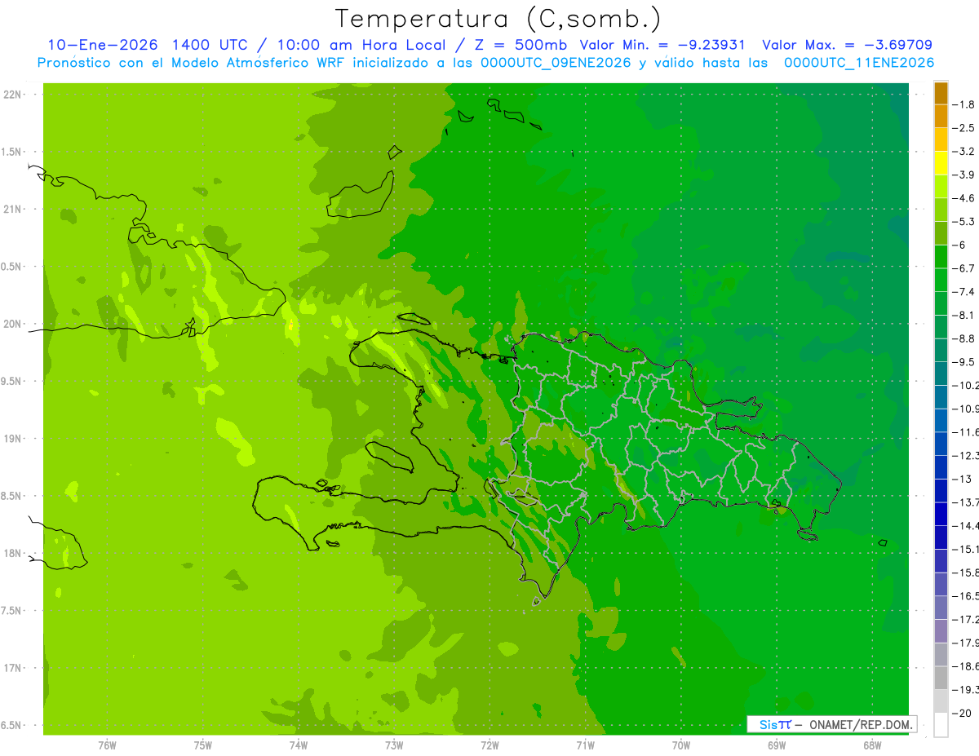Click the '19N' latitude label
The height and width of the screenshot is (756, 979).
click(13, 439)
